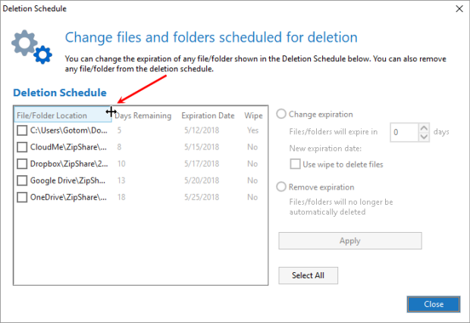470x323 pixels.
Task: Click days remaining value 10
Action: [x=121, y=164]
